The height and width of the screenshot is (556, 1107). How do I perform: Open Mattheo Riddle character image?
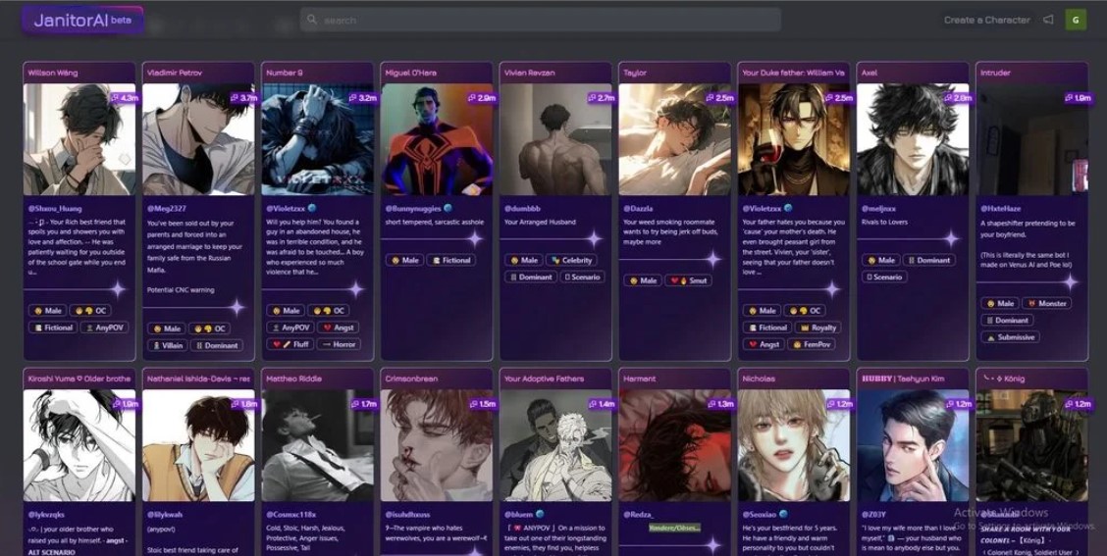pos(317,445)
